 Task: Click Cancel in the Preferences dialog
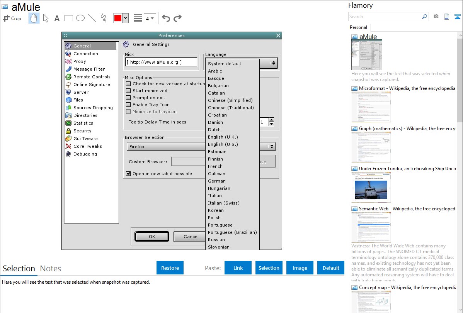click(189, 237)
